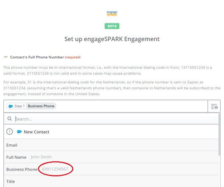Open the insert-field icon beside phone input

point(214,106)
